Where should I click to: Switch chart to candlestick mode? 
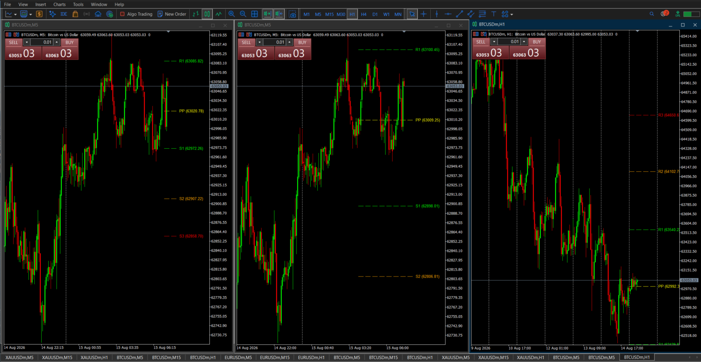click(207, 14)
